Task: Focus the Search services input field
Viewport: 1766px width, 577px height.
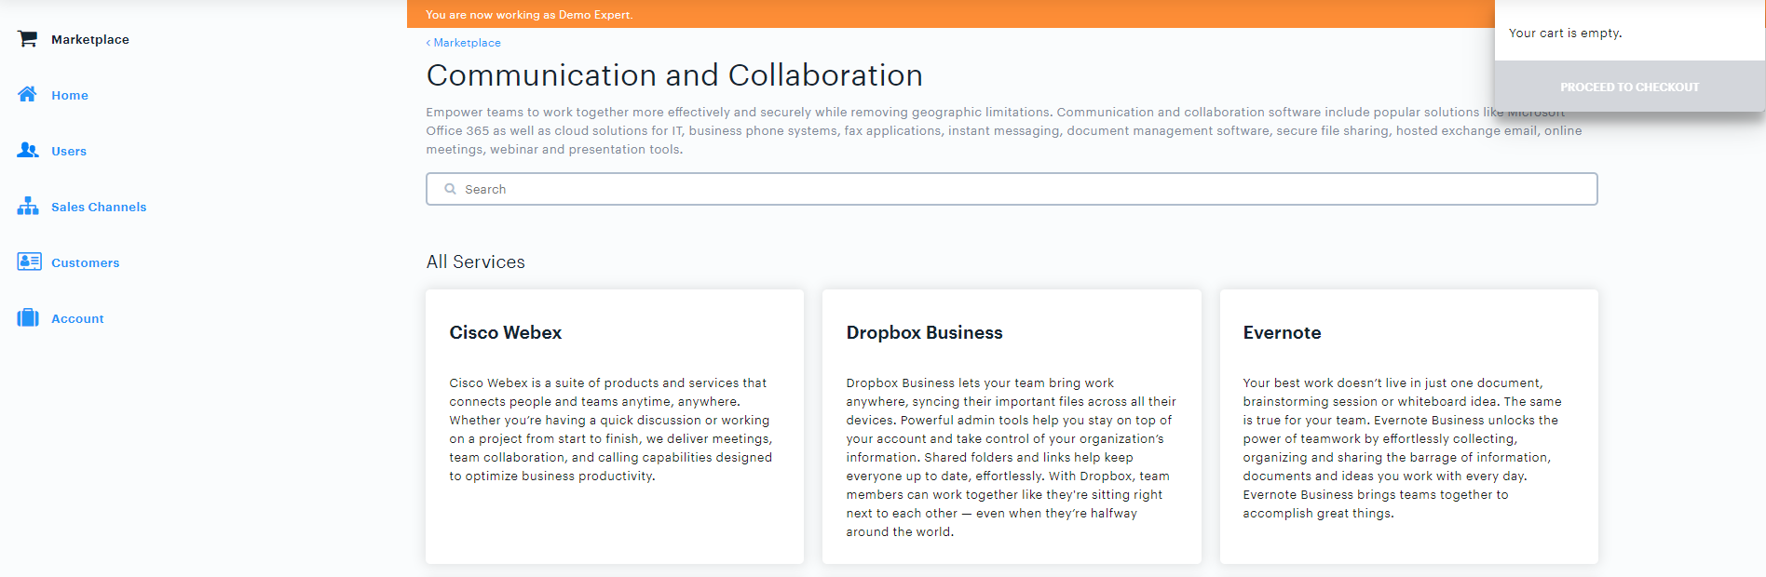Action: coord(1012,189)
